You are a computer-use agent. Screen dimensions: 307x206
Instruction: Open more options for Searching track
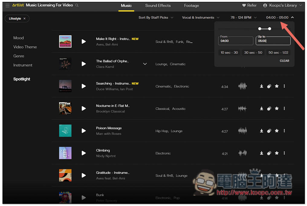284,86
